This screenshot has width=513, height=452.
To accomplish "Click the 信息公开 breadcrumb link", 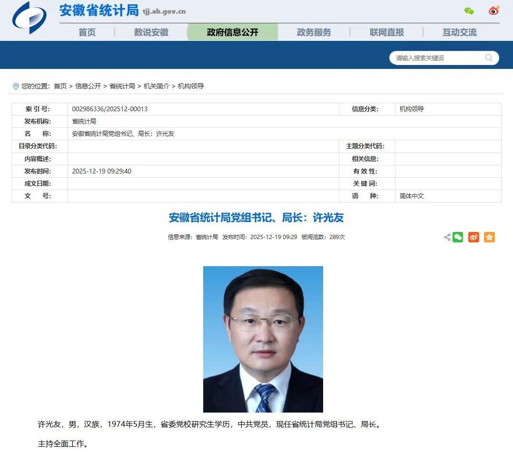I will (x=87, y=86).
